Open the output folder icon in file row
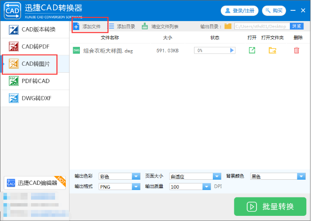The image size is (311, 221). coord(272,50)
